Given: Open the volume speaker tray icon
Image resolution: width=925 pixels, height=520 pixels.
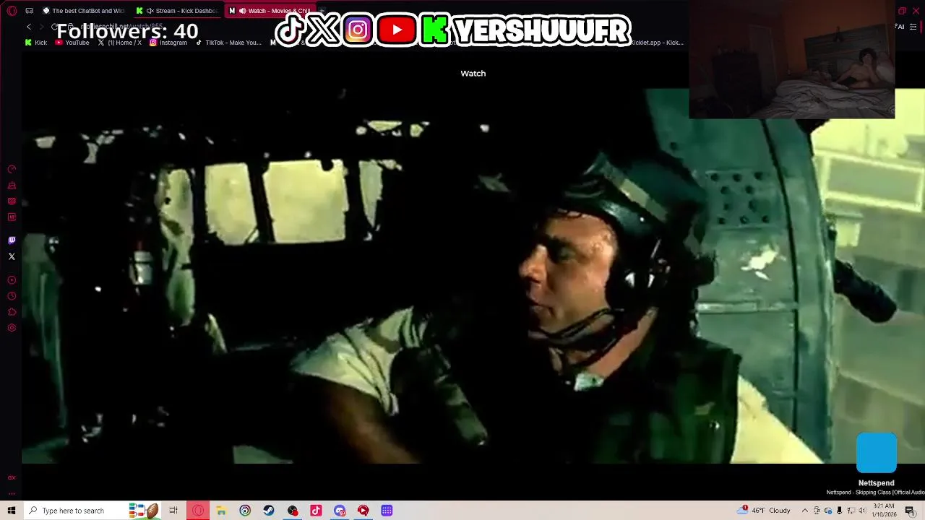Looking at the screenshot, I should 861,511.
